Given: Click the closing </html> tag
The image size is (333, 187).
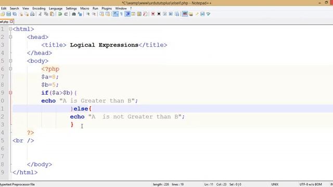Looking at the screenshot, I should pos(25,172).
